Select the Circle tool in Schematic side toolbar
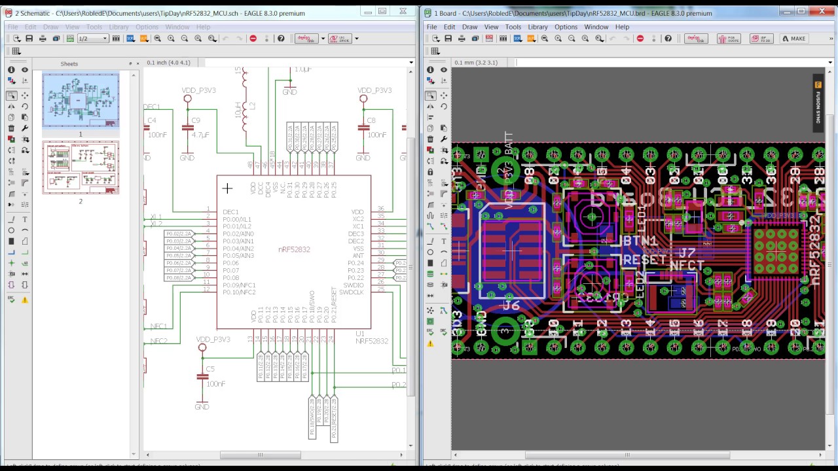Viewport: 838px width, 471px height. 11,231
